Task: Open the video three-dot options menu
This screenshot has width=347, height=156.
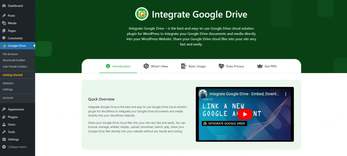Action: point(286,94)
